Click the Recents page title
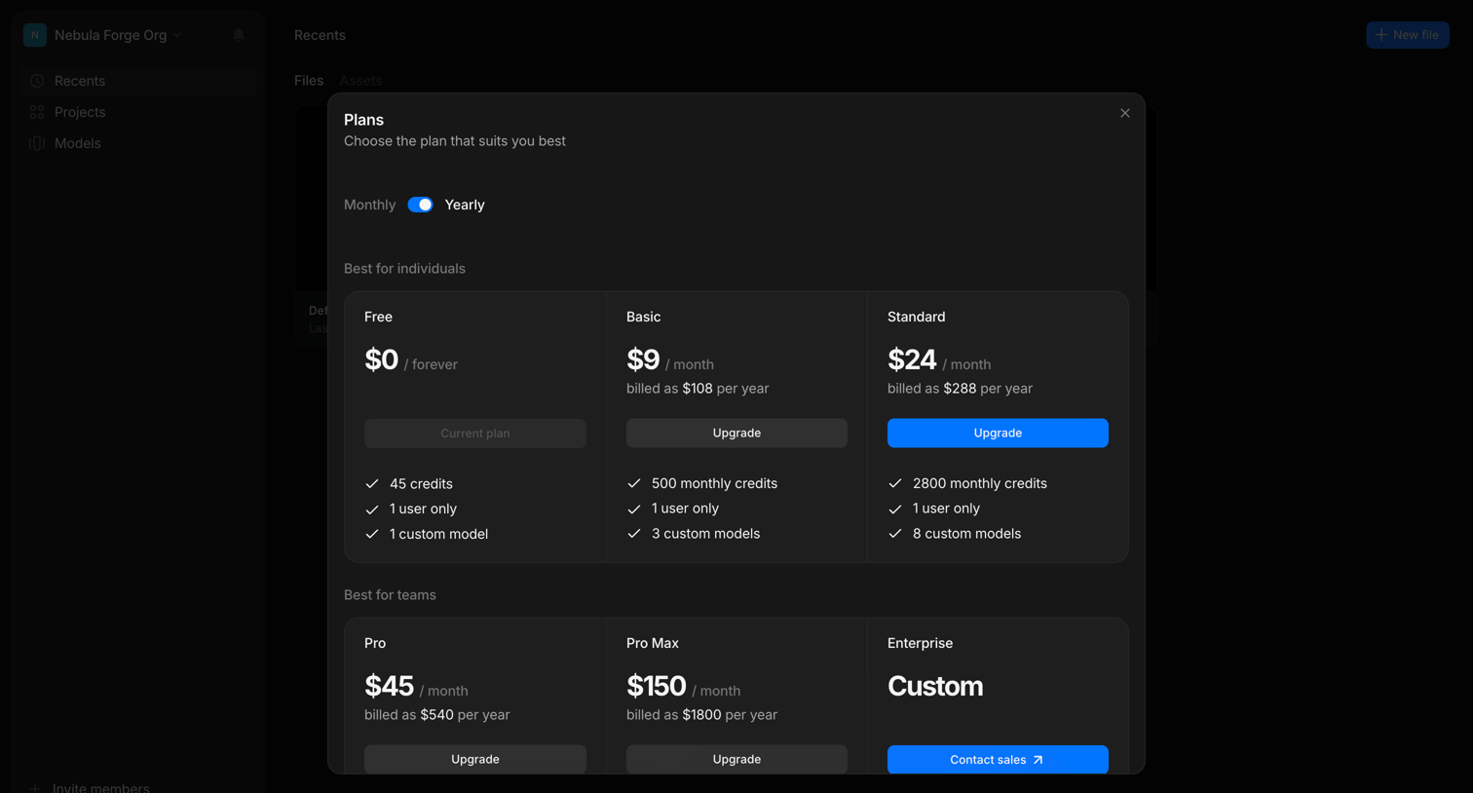 click(x=320, y=35)
